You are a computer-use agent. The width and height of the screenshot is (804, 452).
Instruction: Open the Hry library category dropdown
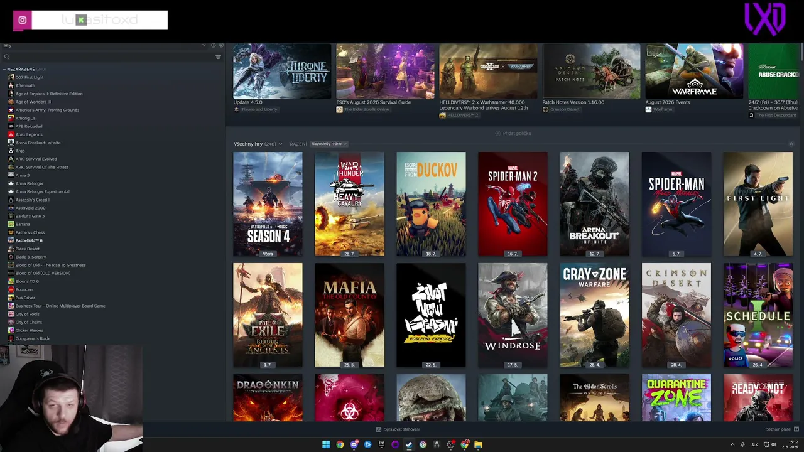[104, 45]
